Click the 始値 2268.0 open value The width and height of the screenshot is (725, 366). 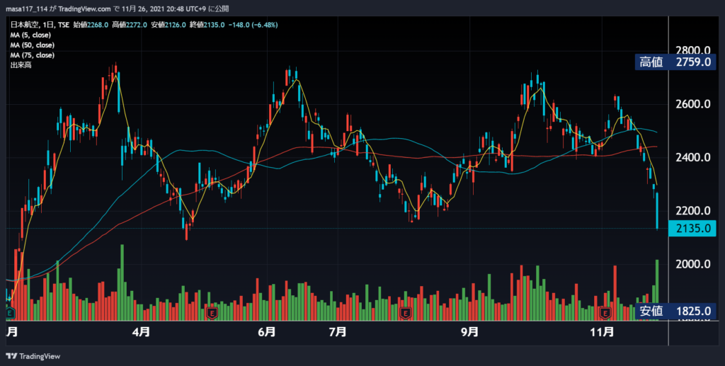[91, 25]
